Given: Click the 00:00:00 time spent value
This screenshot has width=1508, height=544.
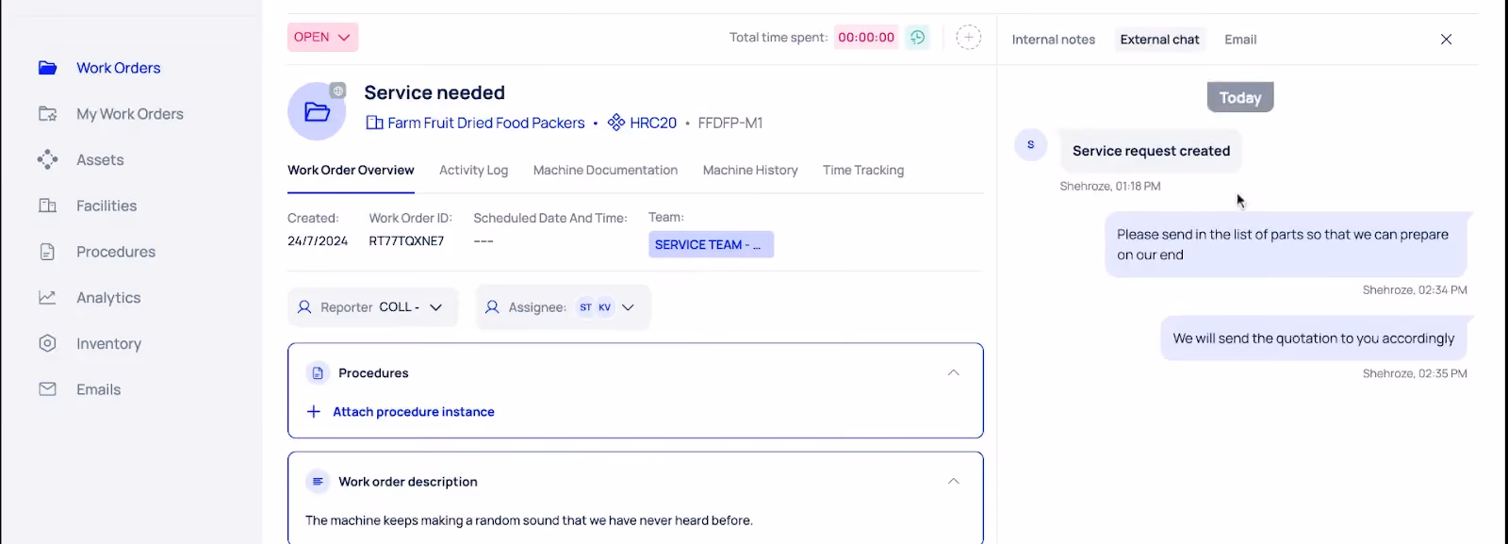Looking at the screenshot, I should (x=866, y=38).
